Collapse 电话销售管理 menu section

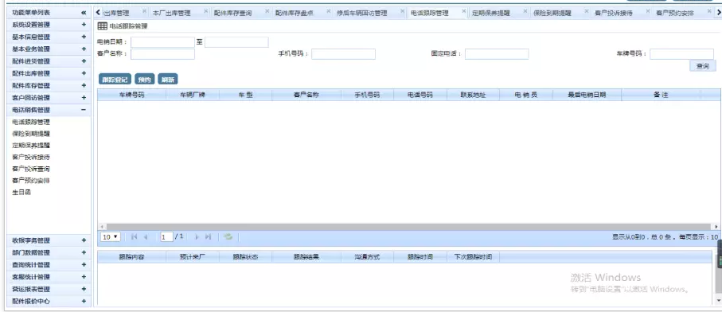click(84, 110)
